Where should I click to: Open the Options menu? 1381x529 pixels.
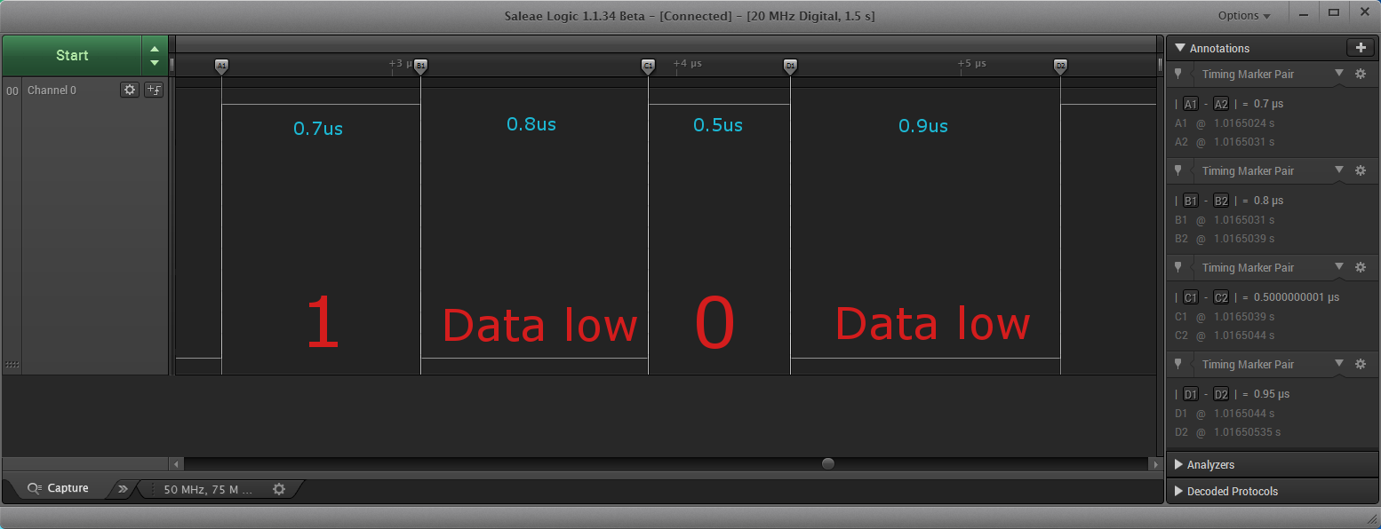coord(1243,15)
